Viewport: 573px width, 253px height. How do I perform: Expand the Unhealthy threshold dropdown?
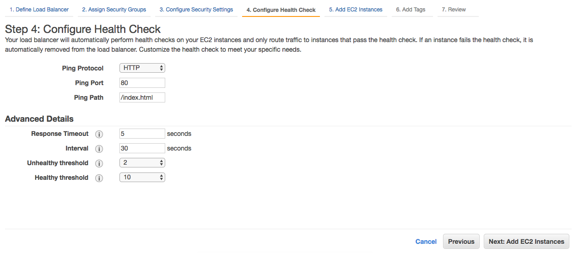pyautogui.click(x=142, y=163)
